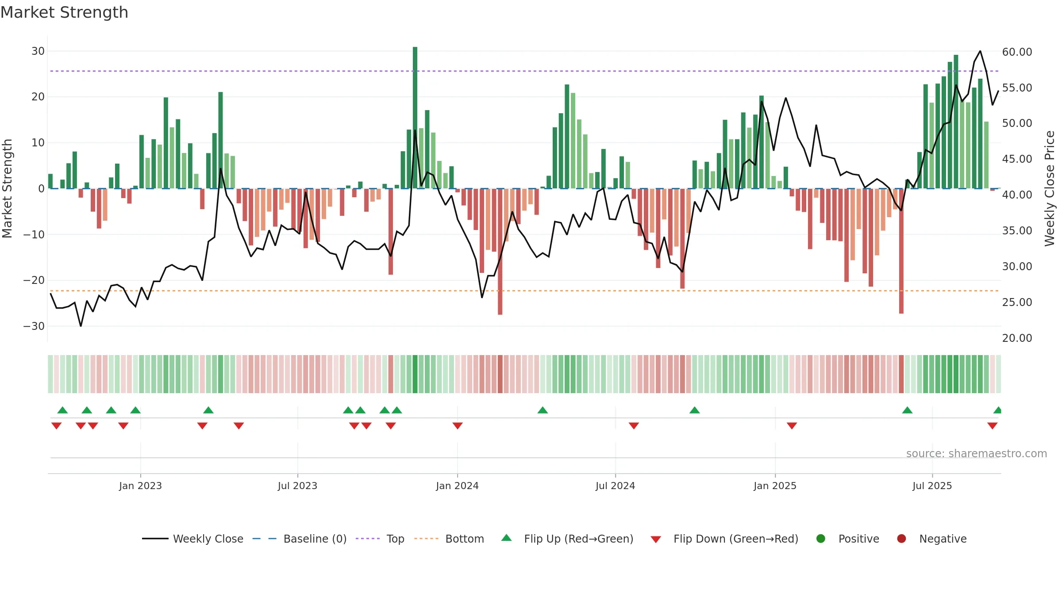Click the Jan 2023 axis label
The height and width of the screenshot is (597, 1062).
point(141,486)
